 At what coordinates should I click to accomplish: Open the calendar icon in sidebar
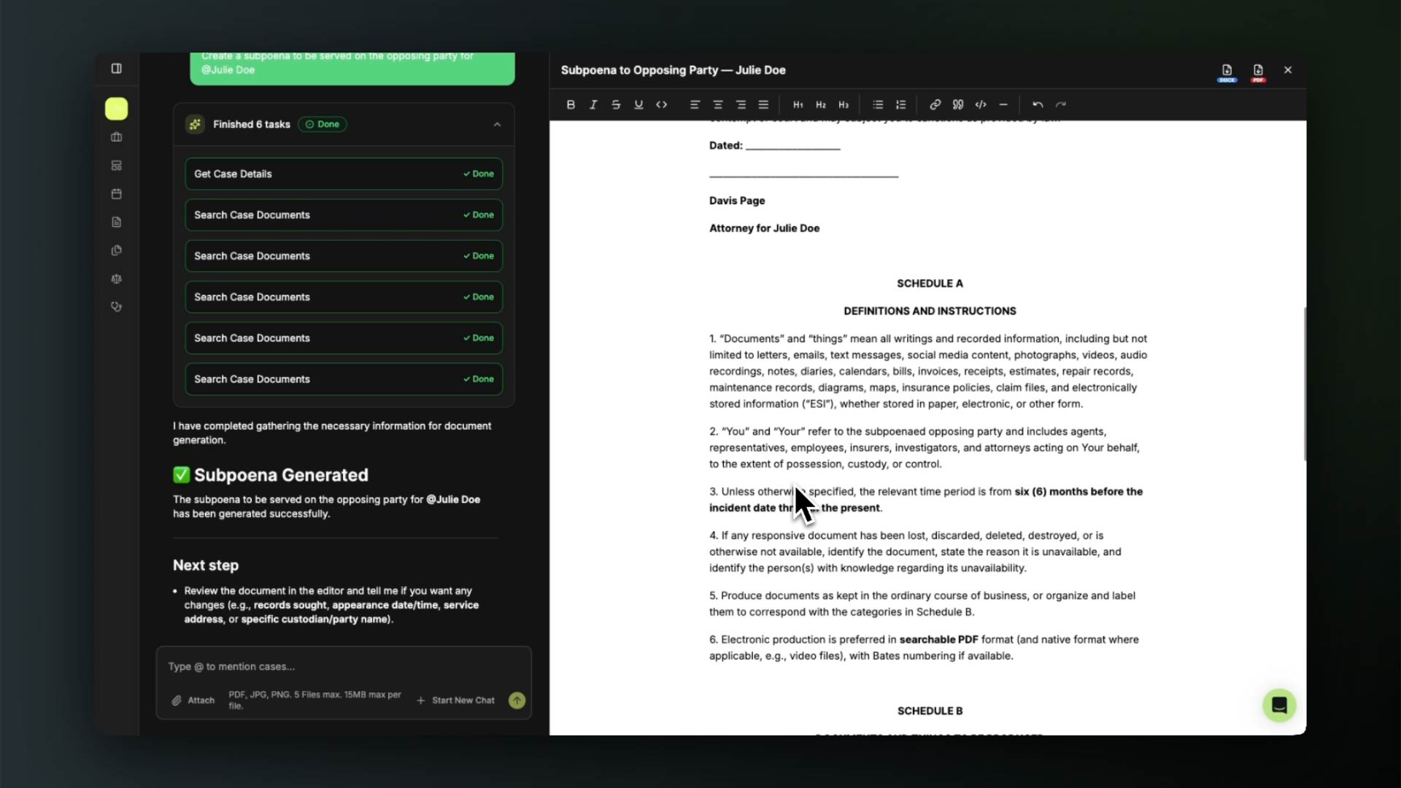(116, 194)
